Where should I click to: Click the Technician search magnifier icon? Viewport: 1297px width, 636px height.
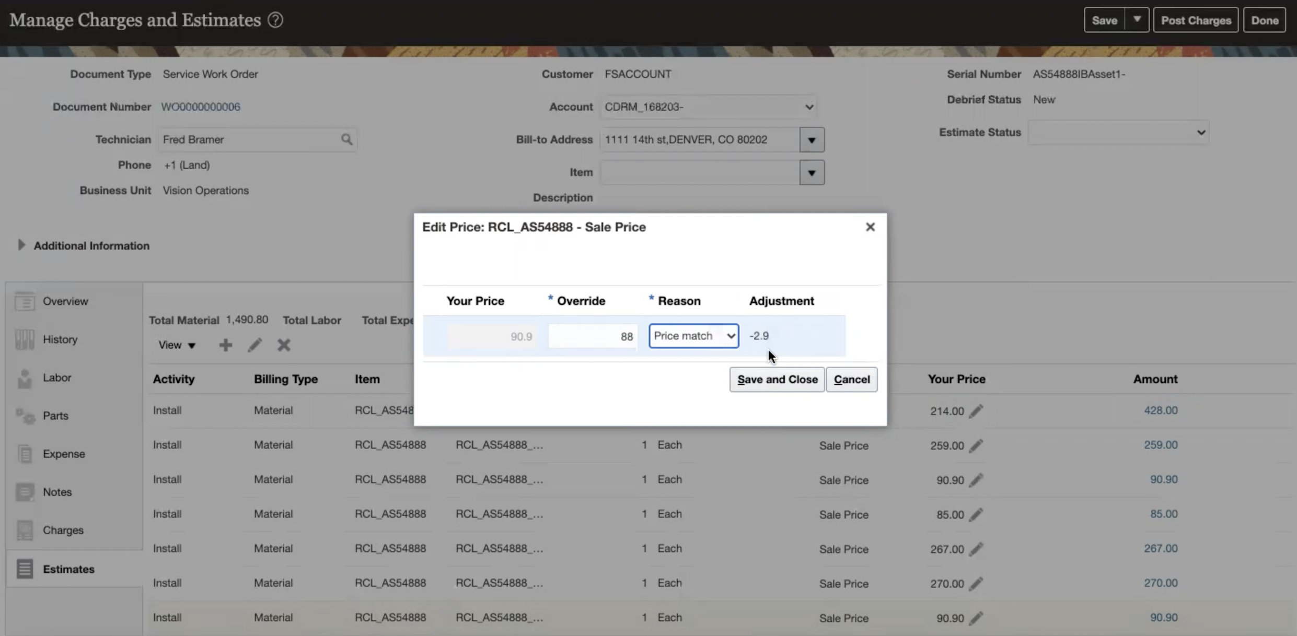346,139
